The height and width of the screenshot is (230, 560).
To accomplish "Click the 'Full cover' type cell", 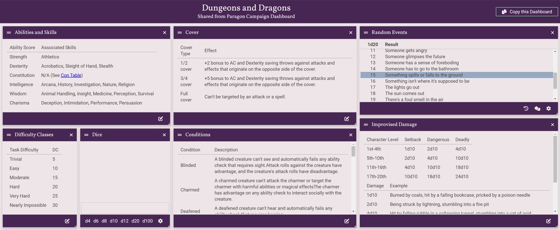I will (x=186, y=97).
